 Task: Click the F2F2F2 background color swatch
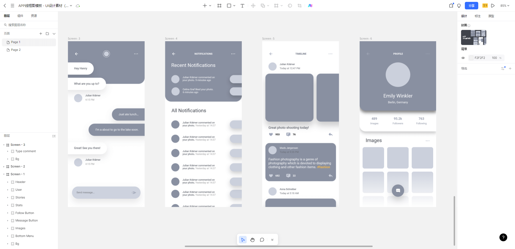471,58
